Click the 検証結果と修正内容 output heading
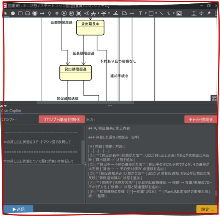 point(109,128)
